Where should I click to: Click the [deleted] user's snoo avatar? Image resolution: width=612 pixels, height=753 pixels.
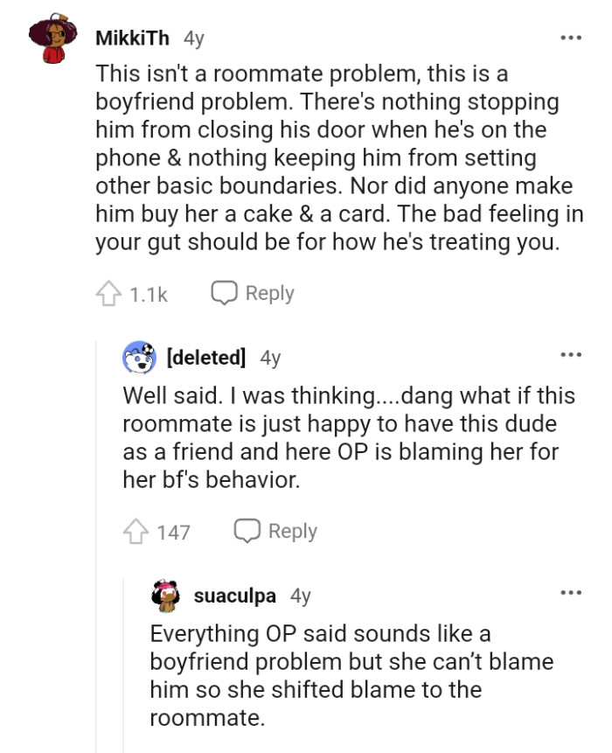point(139,354)
